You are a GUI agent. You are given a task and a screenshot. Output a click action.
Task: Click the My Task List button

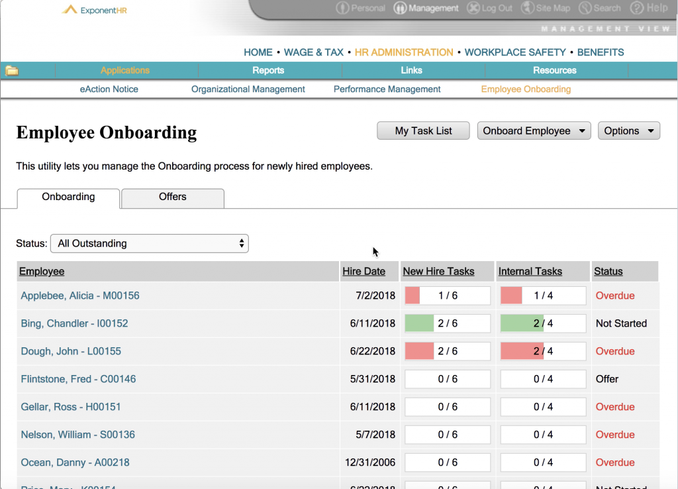pyautogui.click(x=422, y=131)
